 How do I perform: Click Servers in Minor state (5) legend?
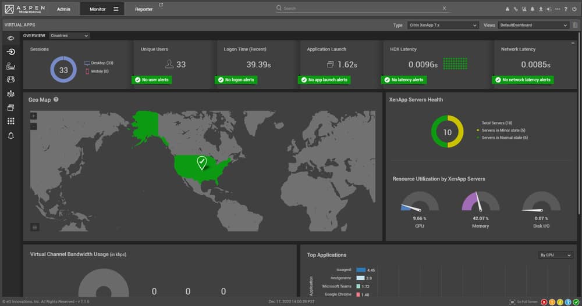pos(501,131)
